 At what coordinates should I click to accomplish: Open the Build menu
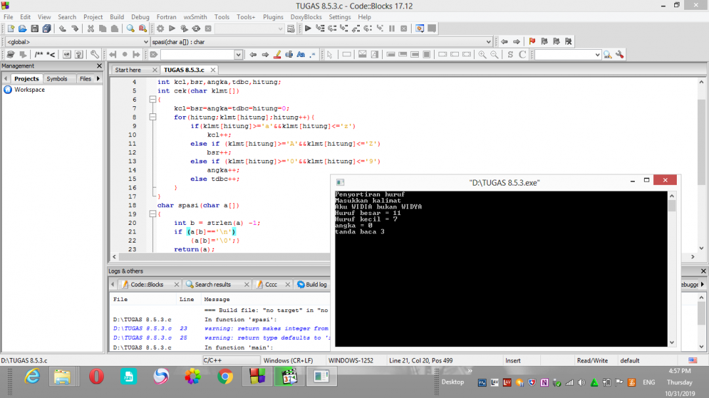117,16
